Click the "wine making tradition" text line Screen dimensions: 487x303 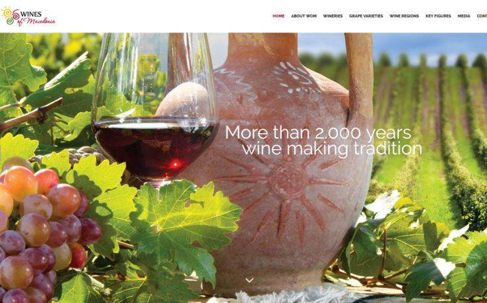coord(332,149)
